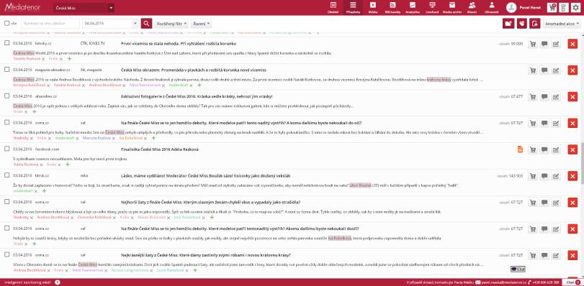This screenshot has width=584, height=286.
Task: Open the checklist icon beside header cart
Action: [564, 7]
